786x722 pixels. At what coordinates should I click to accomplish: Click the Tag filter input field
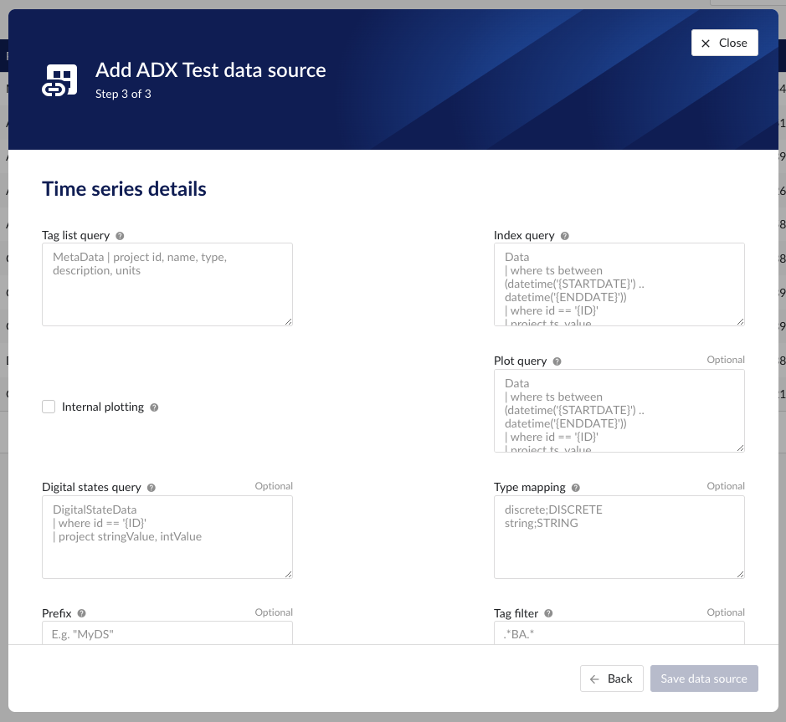click(619, 634)
